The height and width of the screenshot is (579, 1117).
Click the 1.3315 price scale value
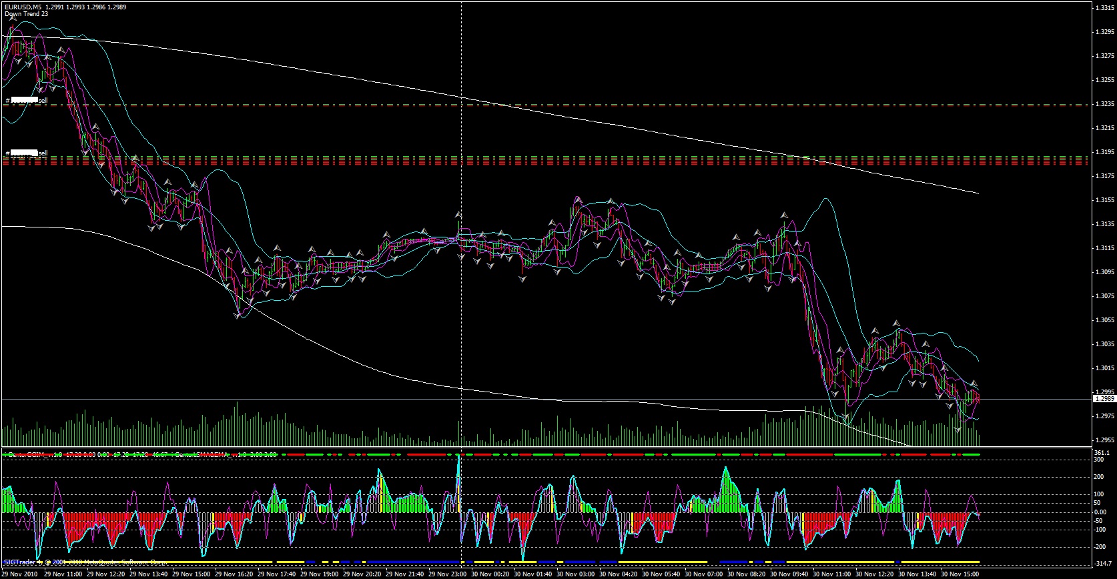pyautogui.click(x=1105, y=8)
